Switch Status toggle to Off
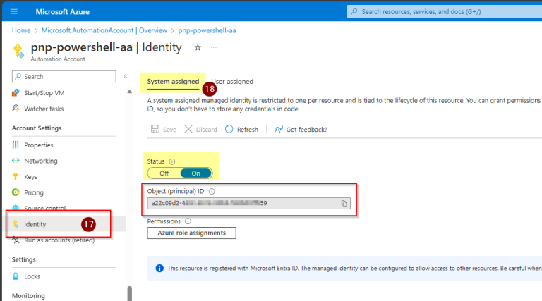Image resolution: width=542 pixels, height=301 pixels. click(164, 173)
